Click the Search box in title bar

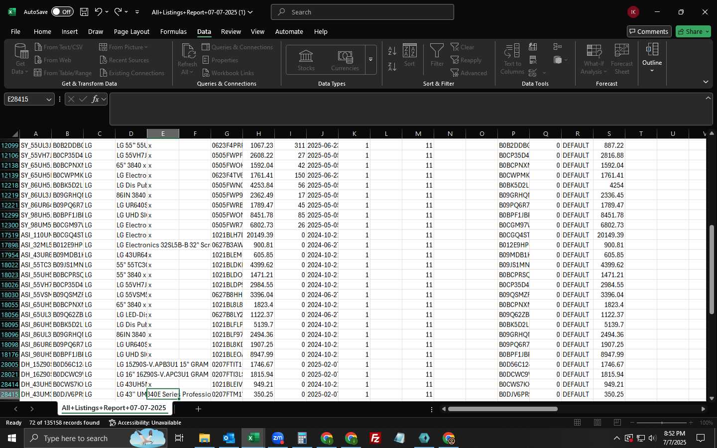362,12
